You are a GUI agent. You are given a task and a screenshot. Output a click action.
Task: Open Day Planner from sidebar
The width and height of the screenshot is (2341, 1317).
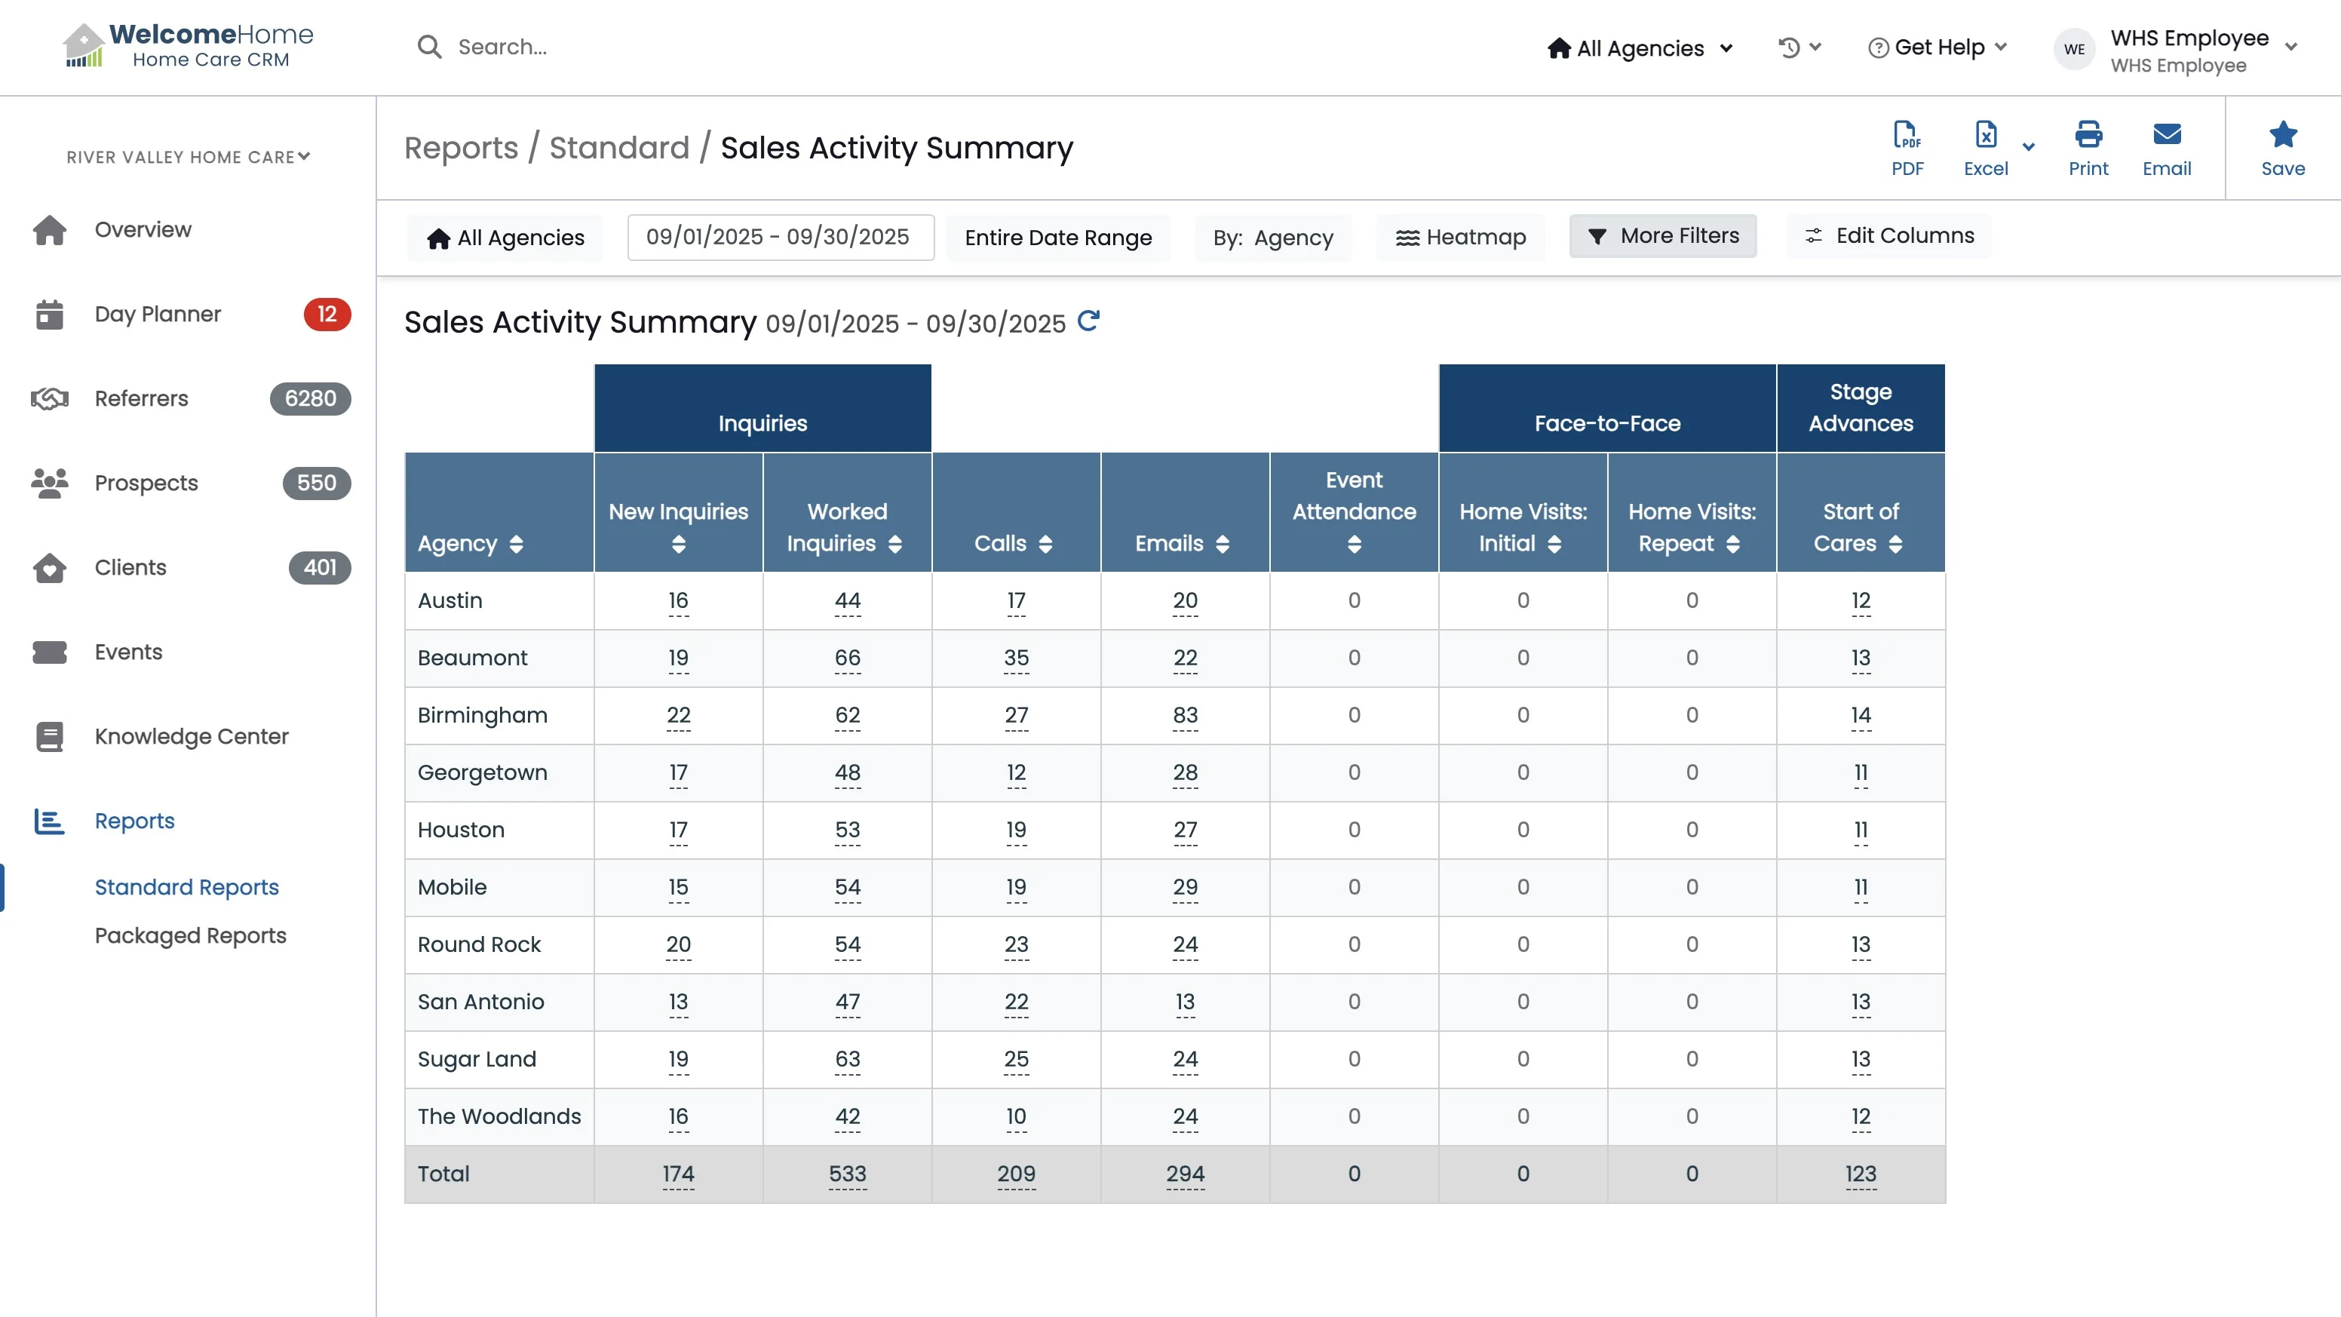click(x=157, y=314)
